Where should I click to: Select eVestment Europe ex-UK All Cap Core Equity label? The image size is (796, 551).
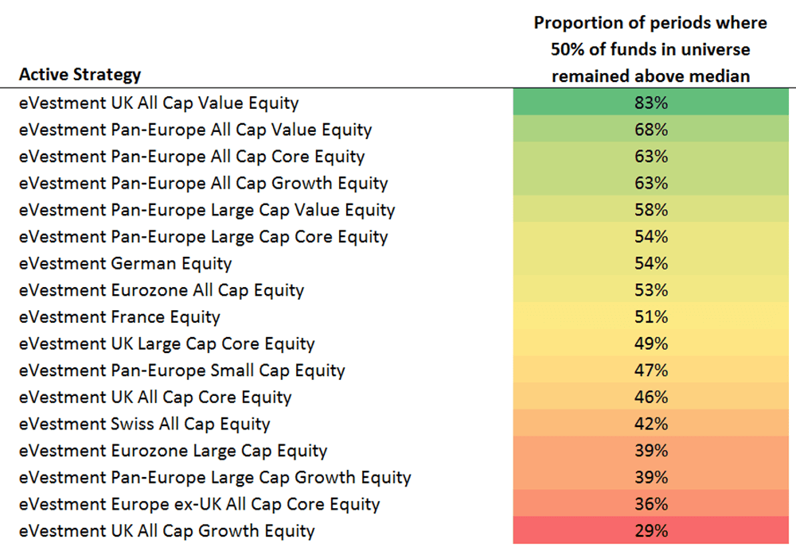200,504
